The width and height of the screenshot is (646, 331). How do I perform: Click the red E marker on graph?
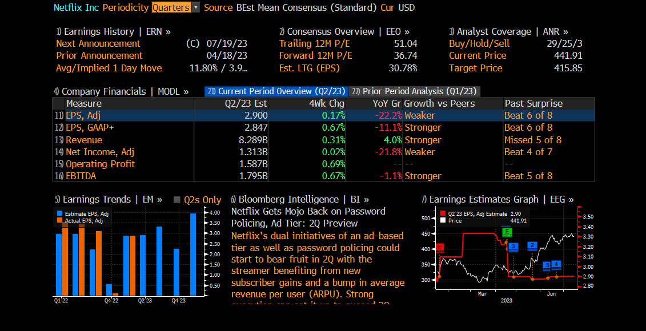coord(440,248)
